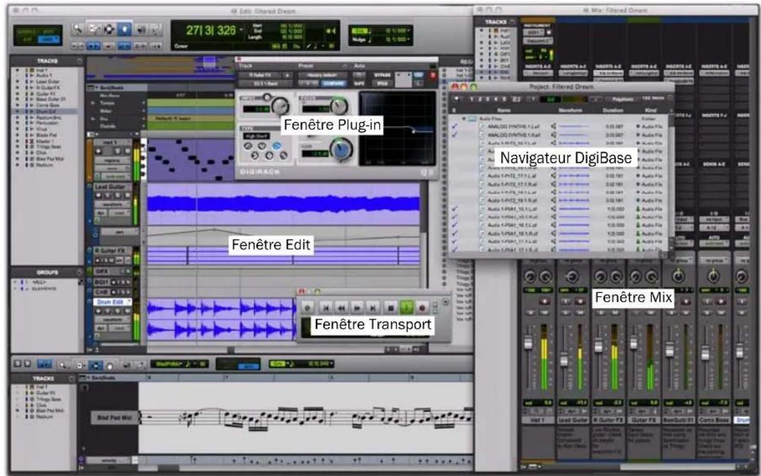Toggle the Safe button in the plug-in window
Image resolution: width=761 pixels, height=476 pixels.
(x=359, y=83)
